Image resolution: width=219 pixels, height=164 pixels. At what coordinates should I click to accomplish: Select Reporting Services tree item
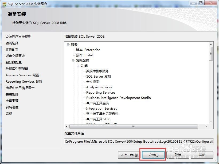click(101, 93)
